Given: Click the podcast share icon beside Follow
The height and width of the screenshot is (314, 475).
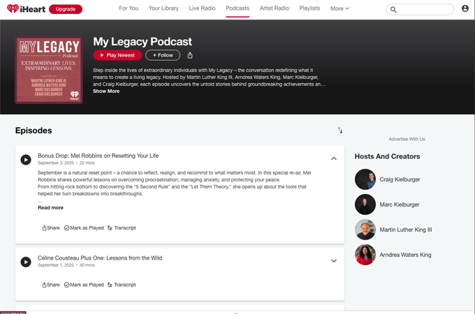Looking at the screenshot, I should click(190, 55).
